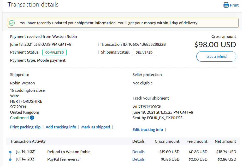Image resolution: width=242 pixels, height=167 pixels.
Task: Click the printer icon
Action: tap(226, 5)
